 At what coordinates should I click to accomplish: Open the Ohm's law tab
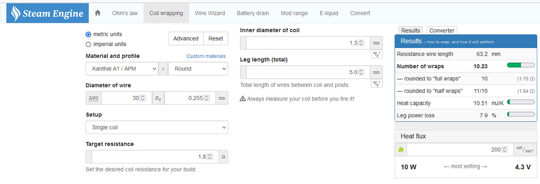(125, 13)
